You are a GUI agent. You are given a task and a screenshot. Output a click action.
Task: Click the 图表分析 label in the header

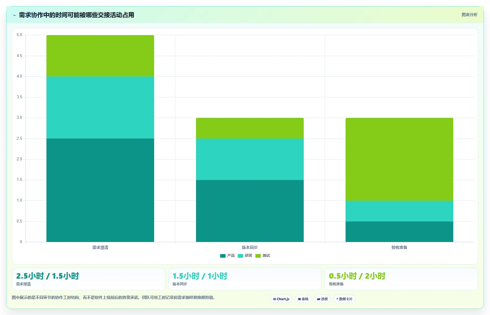[469, 15]
